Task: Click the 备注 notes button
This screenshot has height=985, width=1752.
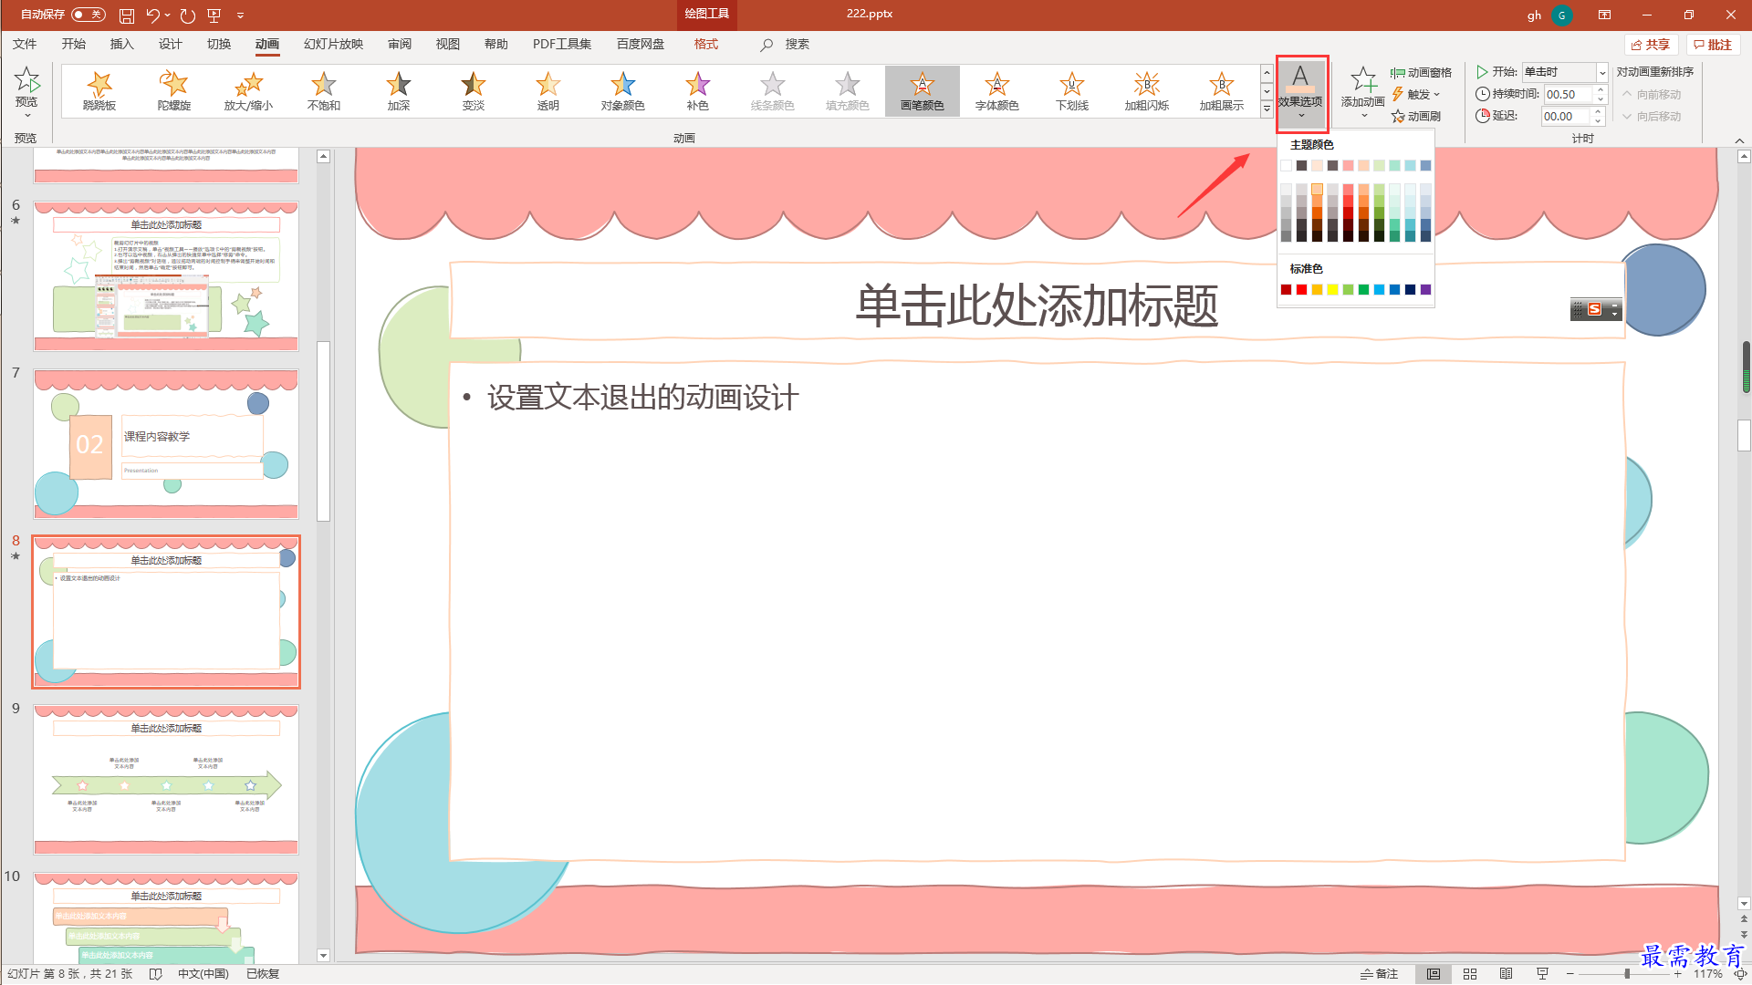Action: (1380, 974)
